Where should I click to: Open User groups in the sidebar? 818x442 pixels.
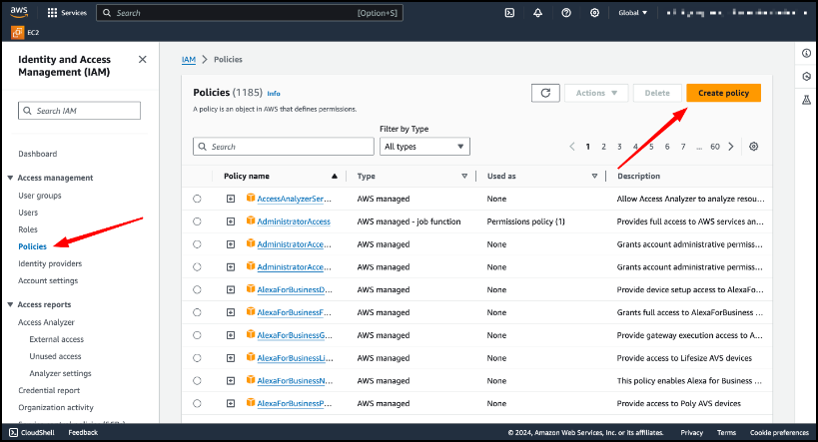(40, 196)
